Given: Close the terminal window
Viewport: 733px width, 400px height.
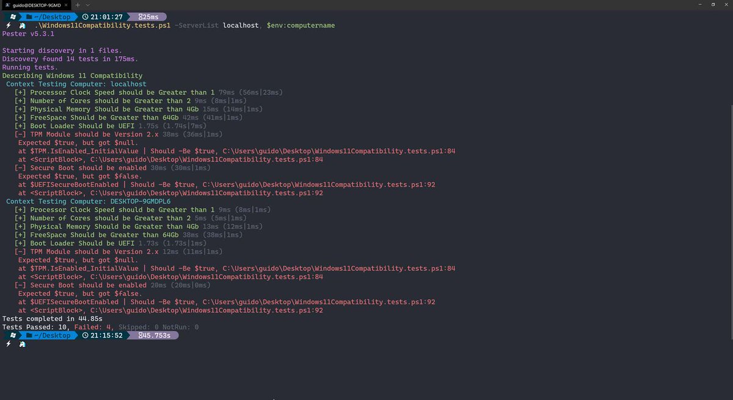Looking at the screenshot, I should (726, 4).
